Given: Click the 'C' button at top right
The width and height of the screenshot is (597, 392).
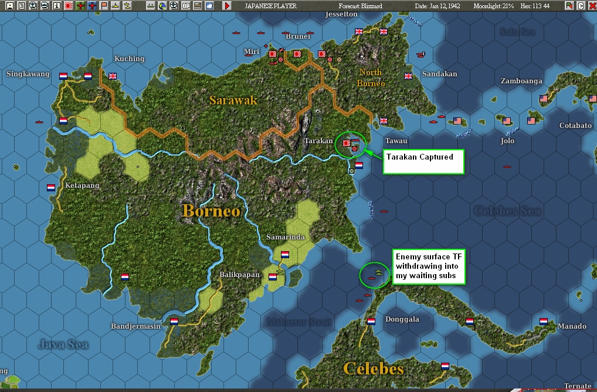Looking at the screenshot, I should pos(581,6).
